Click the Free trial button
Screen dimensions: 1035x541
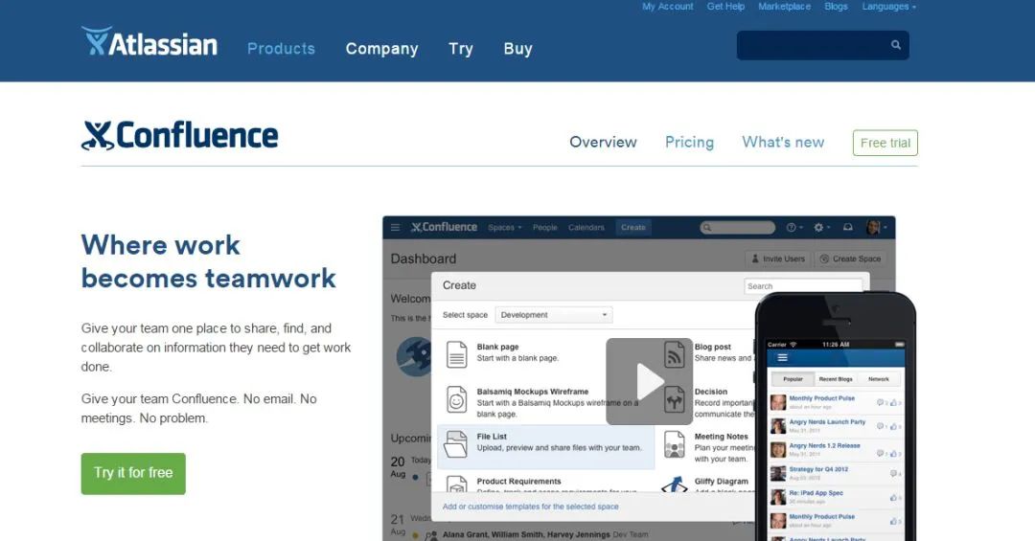pos(885,143)
